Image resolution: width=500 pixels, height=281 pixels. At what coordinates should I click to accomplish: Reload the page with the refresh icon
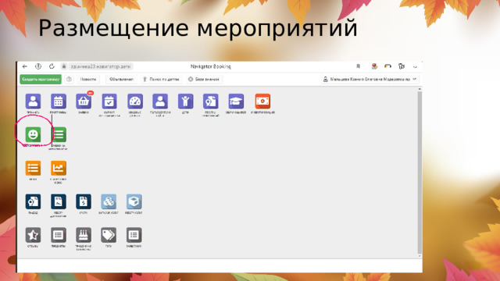52,66
